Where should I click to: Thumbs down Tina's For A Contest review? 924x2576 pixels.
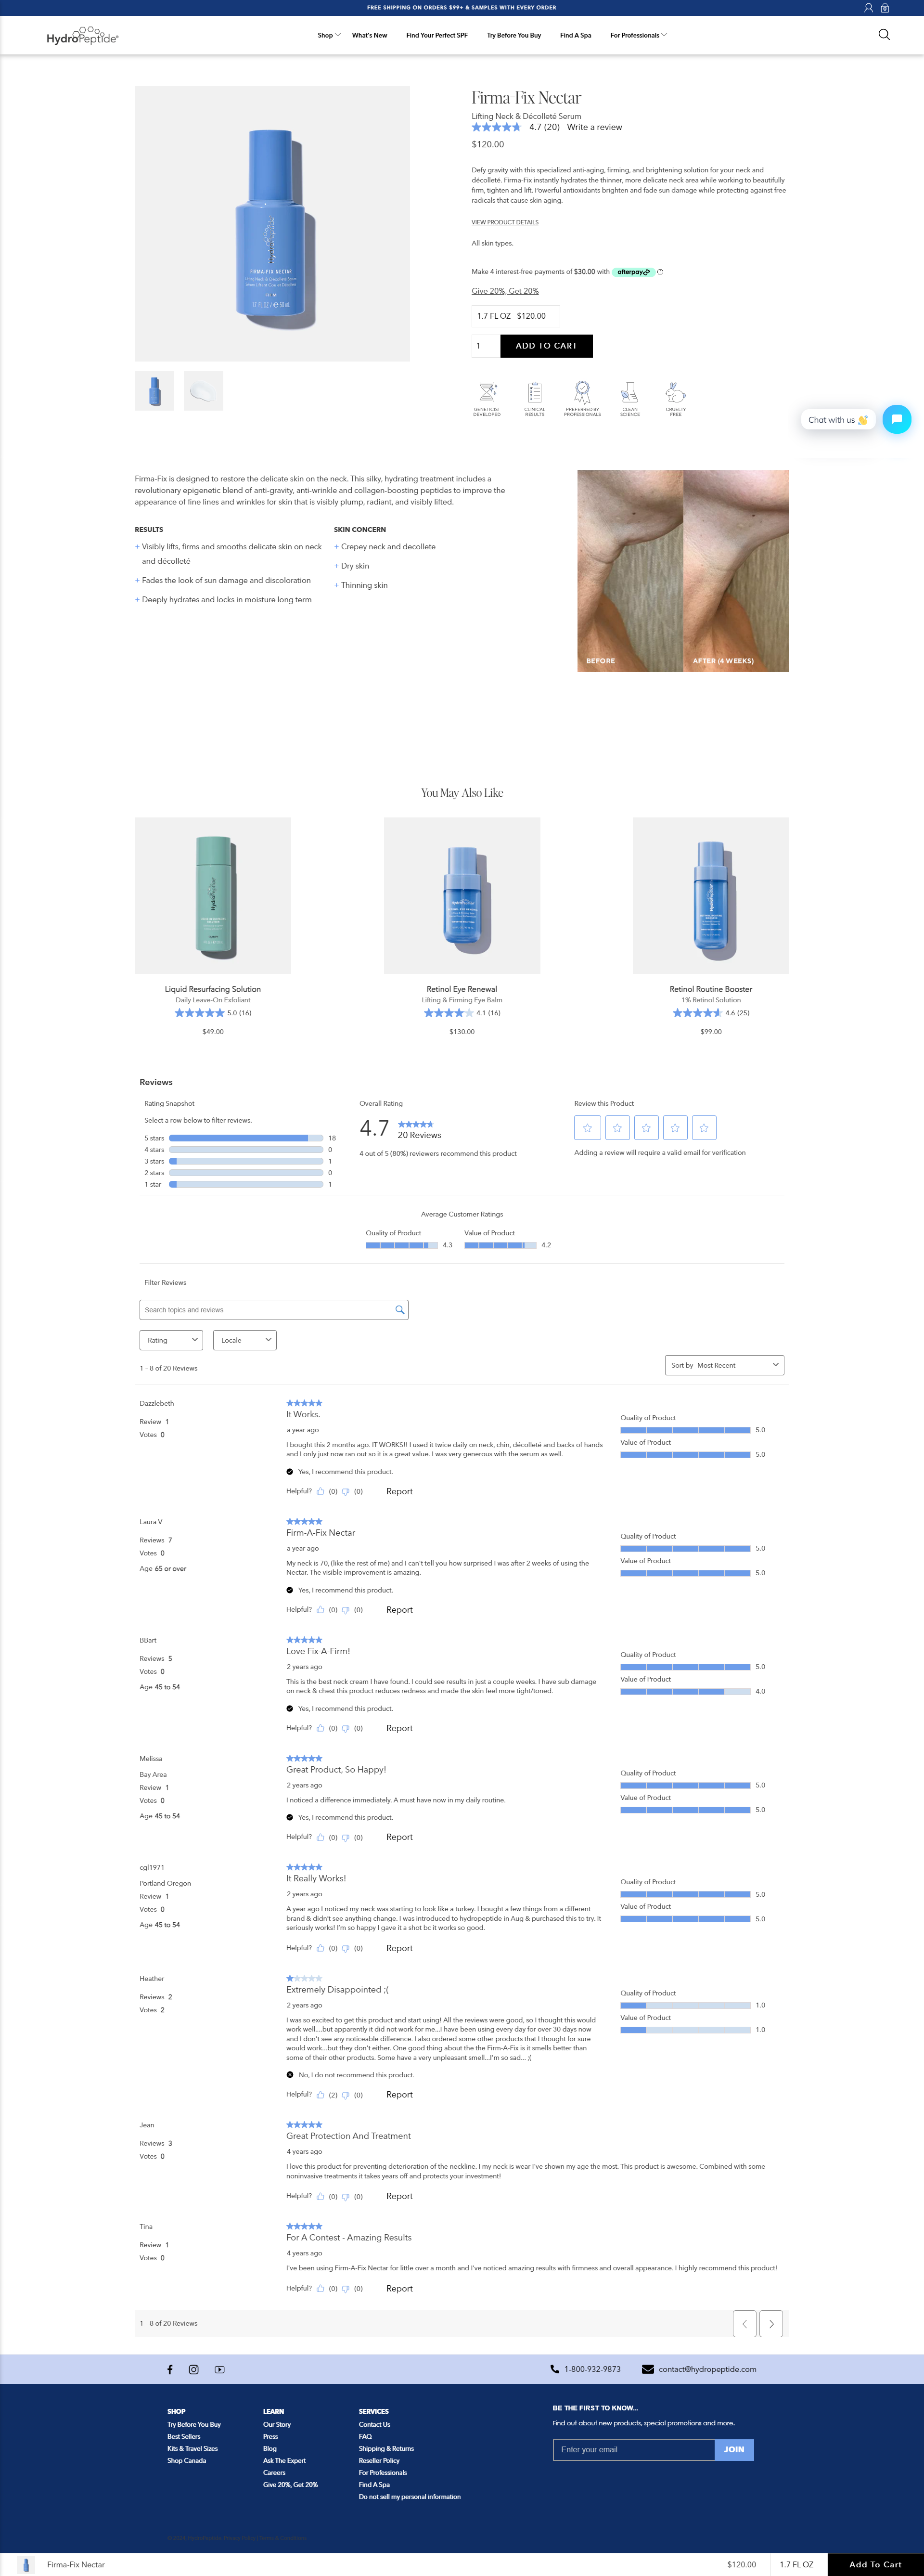coord(346,2288)
